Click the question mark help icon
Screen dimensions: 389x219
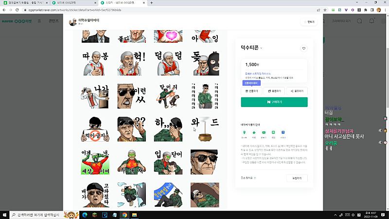click(255, 178)
